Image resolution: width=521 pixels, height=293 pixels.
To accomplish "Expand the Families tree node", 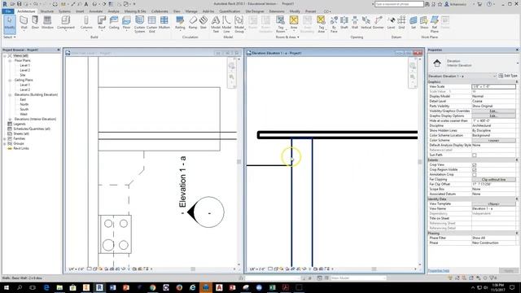I will tap(5, 138).
